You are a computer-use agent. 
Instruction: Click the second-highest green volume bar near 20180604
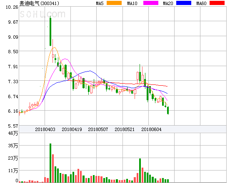tap(140, 171)
